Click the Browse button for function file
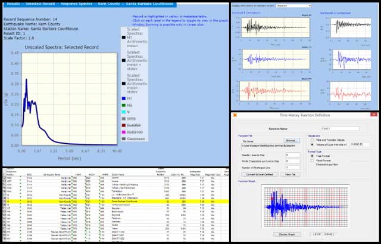This screenshot has height=244, width=381. pos(291,140)
